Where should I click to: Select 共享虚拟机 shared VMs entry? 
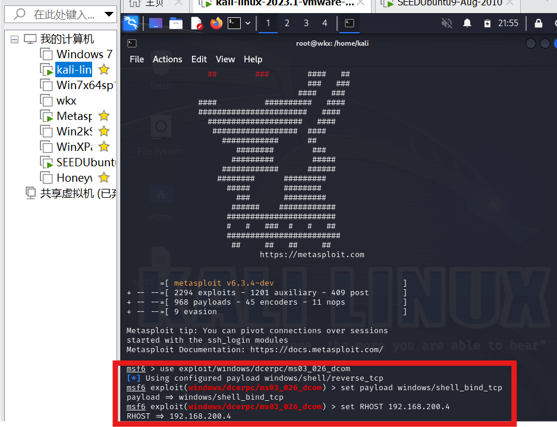(78, 193)
